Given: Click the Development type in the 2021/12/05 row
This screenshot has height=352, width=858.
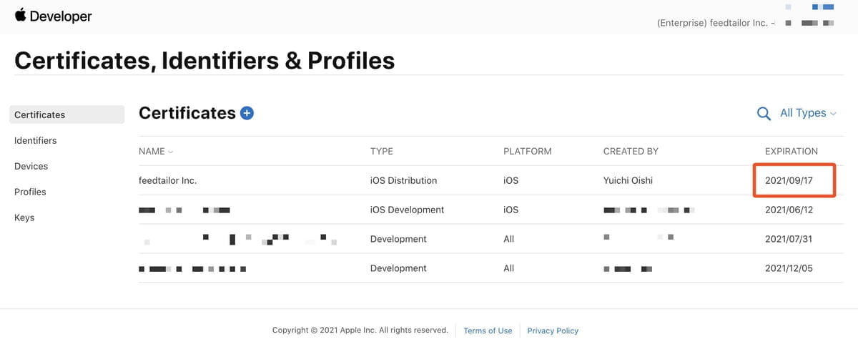Looking at the screenshot, I should tap(398, 268).
